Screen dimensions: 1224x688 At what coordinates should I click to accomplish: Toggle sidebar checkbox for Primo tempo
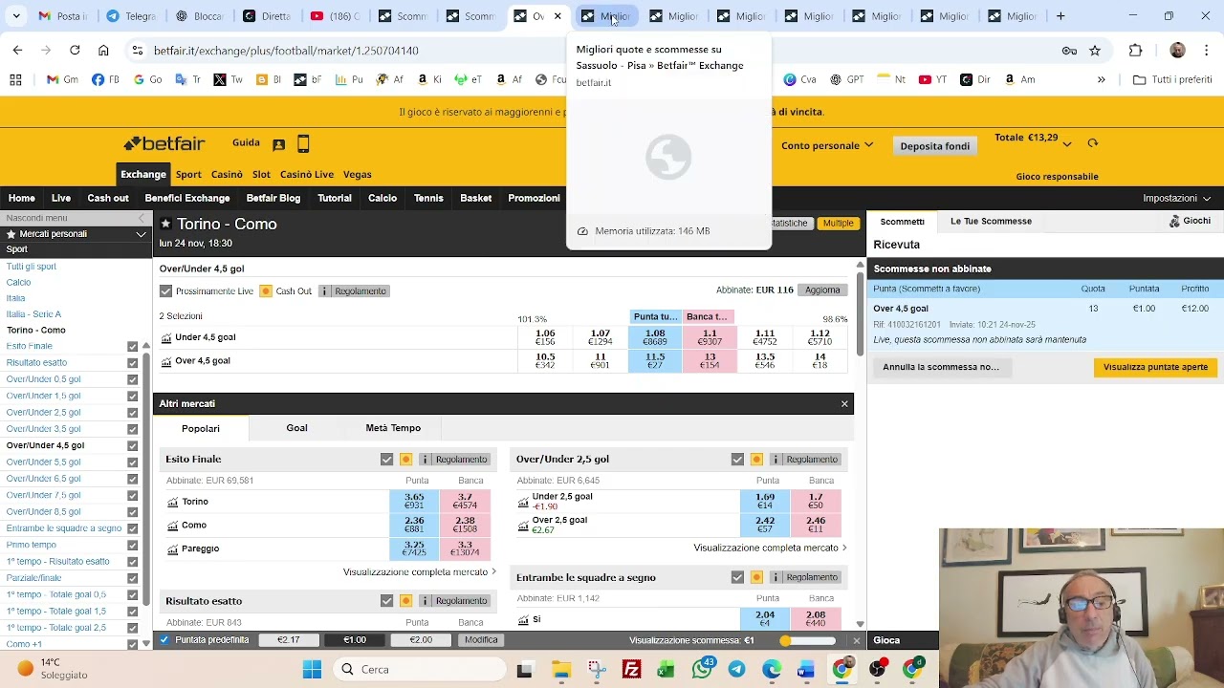coord(132,545)
